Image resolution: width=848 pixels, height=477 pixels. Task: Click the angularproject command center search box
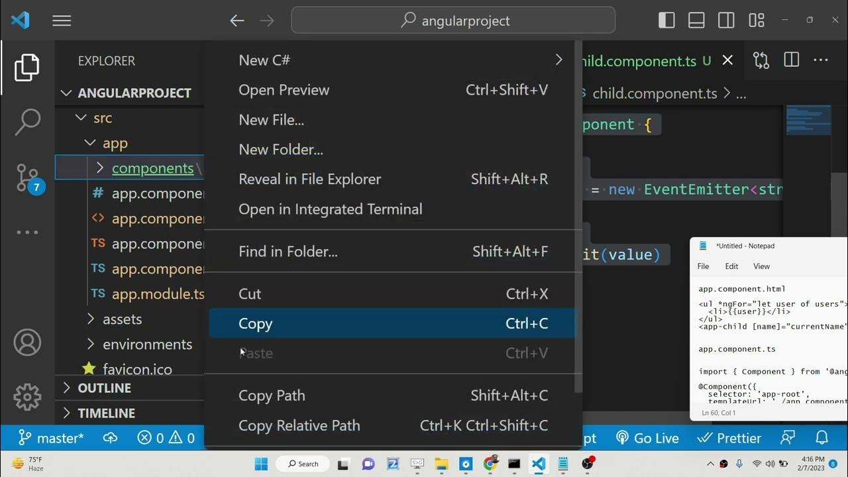453,21
